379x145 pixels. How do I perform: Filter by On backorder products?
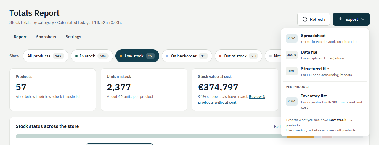pyautogui.click(x=187, y=56)
